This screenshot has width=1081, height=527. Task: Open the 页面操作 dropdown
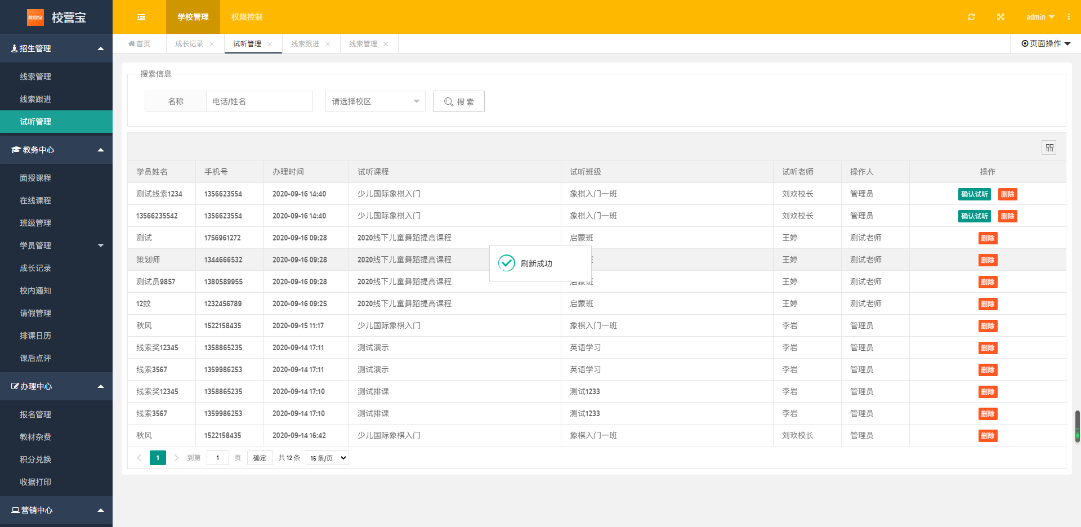pos(1046,43)
